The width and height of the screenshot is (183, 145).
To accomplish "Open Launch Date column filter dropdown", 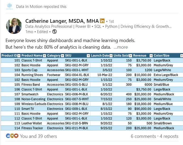I will [x=111, y=56].
